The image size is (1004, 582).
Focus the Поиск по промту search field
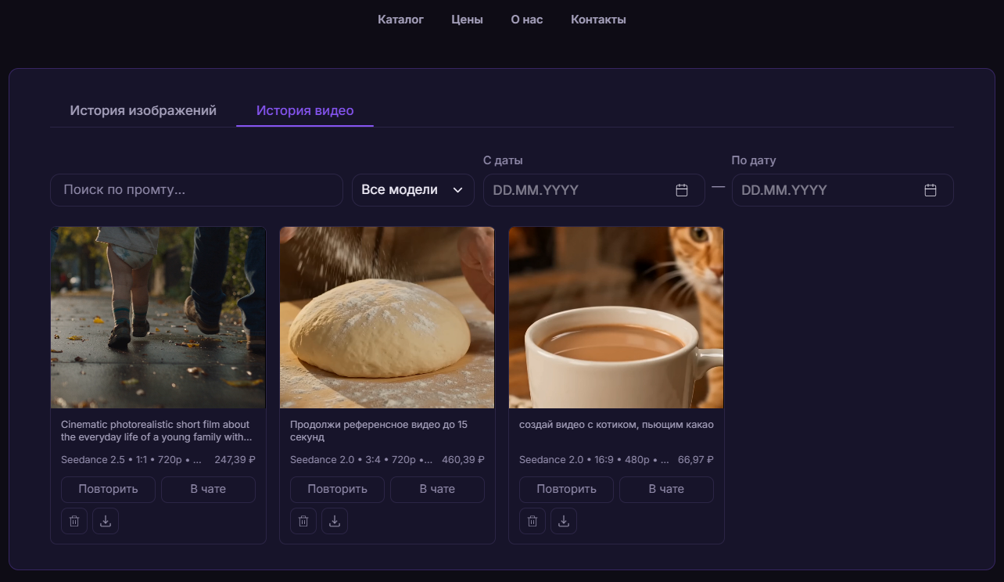point(196,190)
